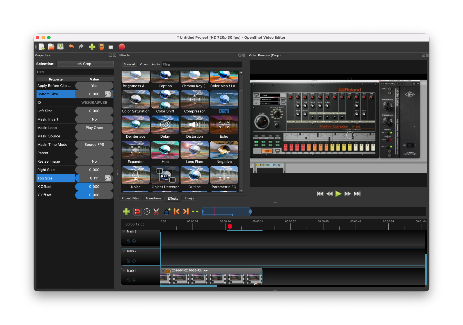Toggle the lock on Track 3

pyautogui.click(x=128, y=241)
